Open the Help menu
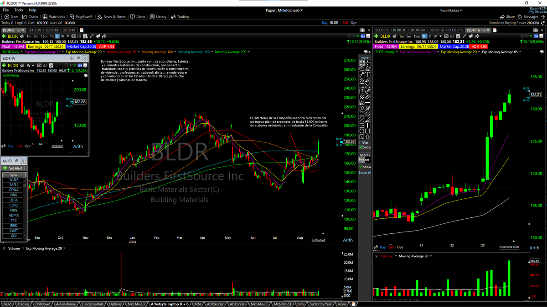 32,10
